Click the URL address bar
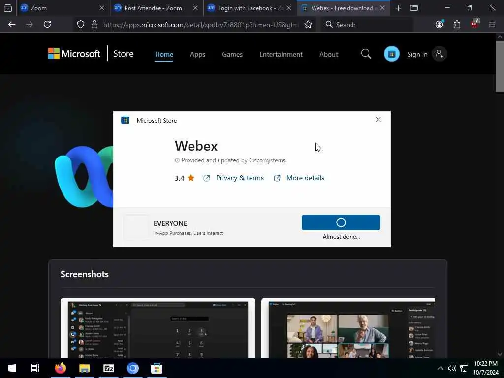 coord(201,25)
